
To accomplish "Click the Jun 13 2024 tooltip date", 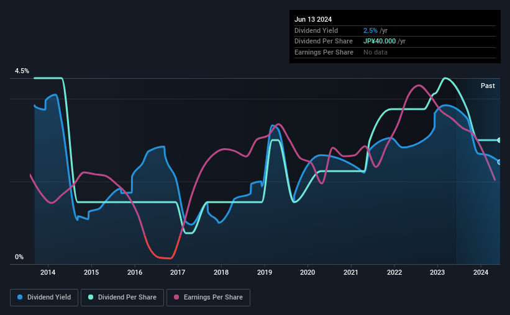I will coord(313,19).
